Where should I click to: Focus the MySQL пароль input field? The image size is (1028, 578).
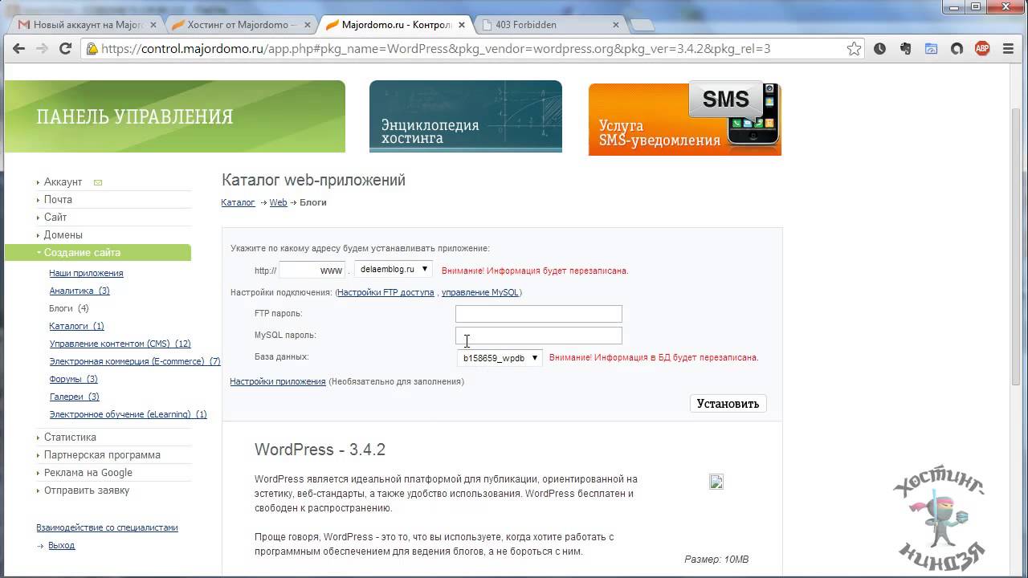(x=539, y=336)
